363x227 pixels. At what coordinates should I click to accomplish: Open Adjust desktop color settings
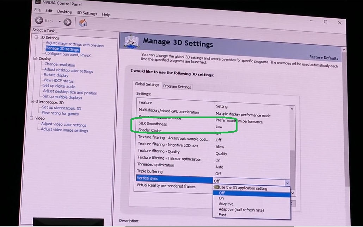pyautogui.click(x=68, y=70)
